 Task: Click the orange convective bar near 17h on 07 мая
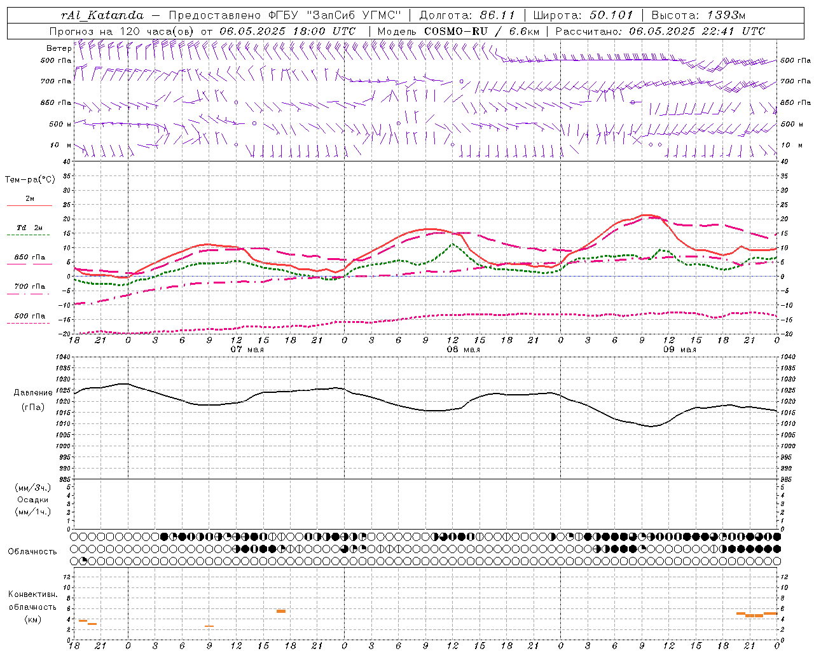click(281, 611)
